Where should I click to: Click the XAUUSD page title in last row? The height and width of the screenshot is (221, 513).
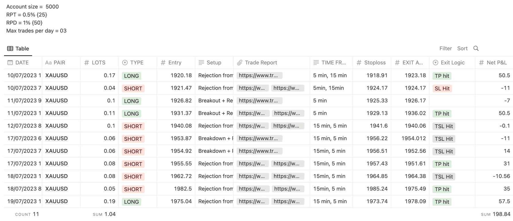[57, 201]
